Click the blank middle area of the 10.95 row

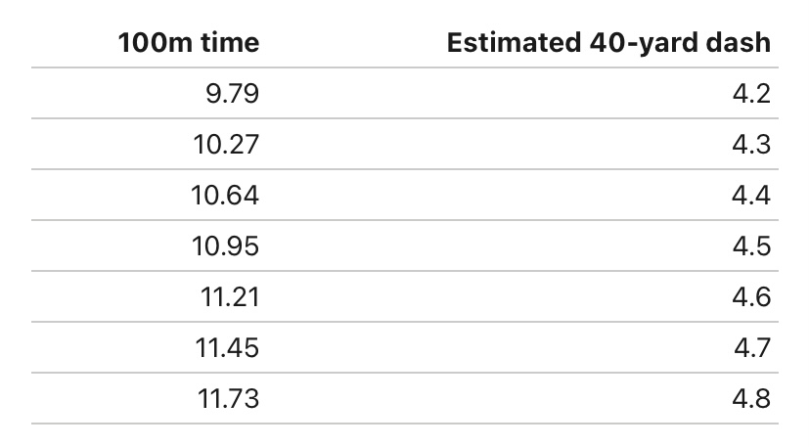pyautogui.click(x=489, y=246)
